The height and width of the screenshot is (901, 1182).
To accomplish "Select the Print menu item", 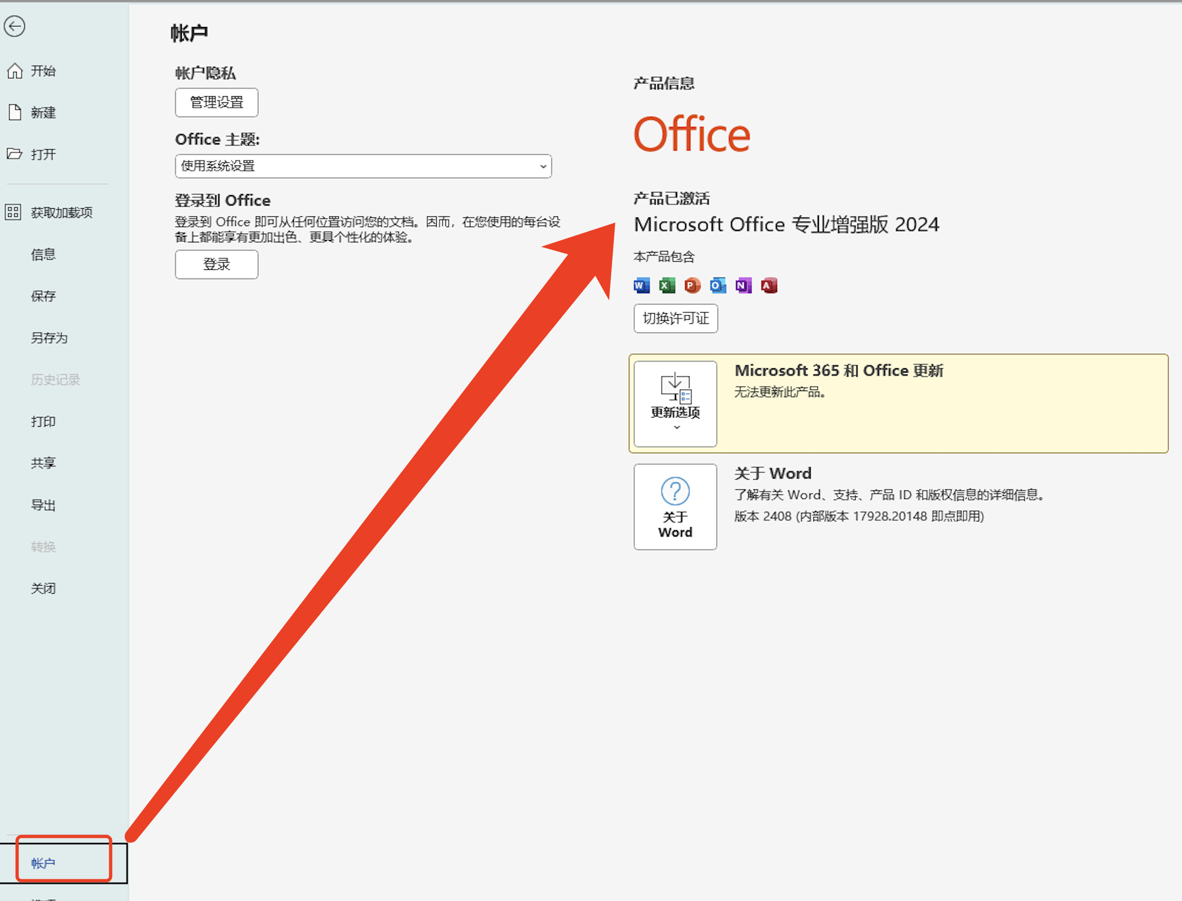I will coord(43,421).
